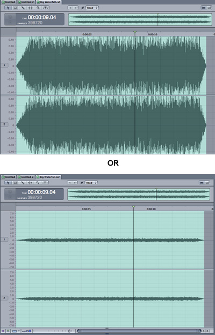Switch to waveform view button in upper editor

[203, 8]
